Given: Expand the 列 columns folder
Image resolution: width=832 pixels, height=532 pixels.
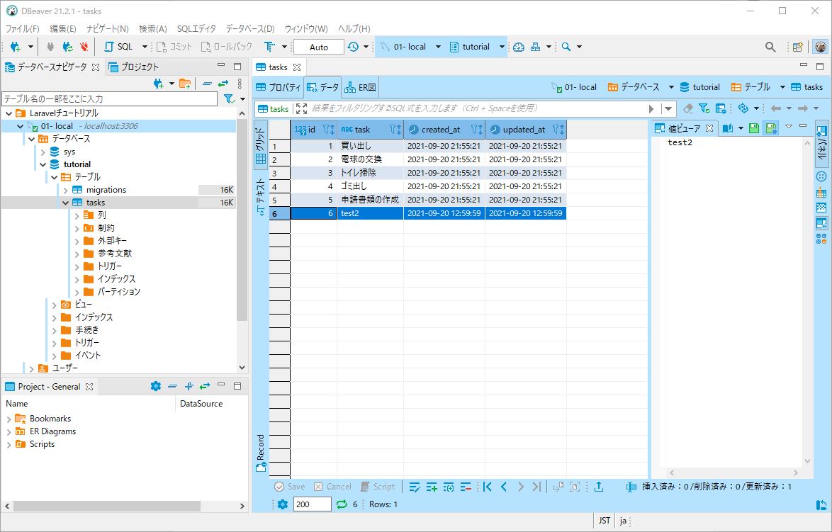Looking at the screenshot, I should click(77, 215).
